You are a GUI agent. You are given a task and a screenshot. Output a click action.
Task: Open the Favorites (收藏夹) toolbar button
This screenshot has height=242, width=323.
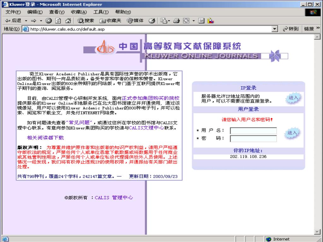(x=110, y=20)
